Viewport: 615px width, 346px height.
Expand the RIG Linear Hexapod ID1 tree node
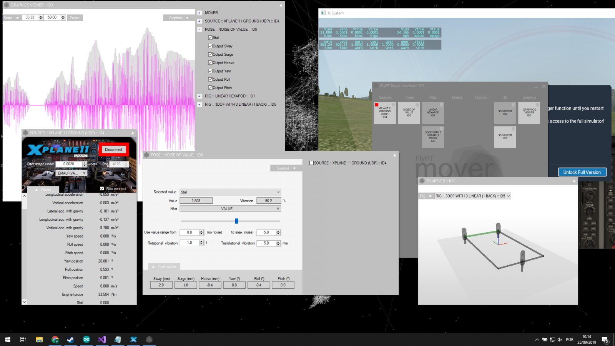click(199, 96)
